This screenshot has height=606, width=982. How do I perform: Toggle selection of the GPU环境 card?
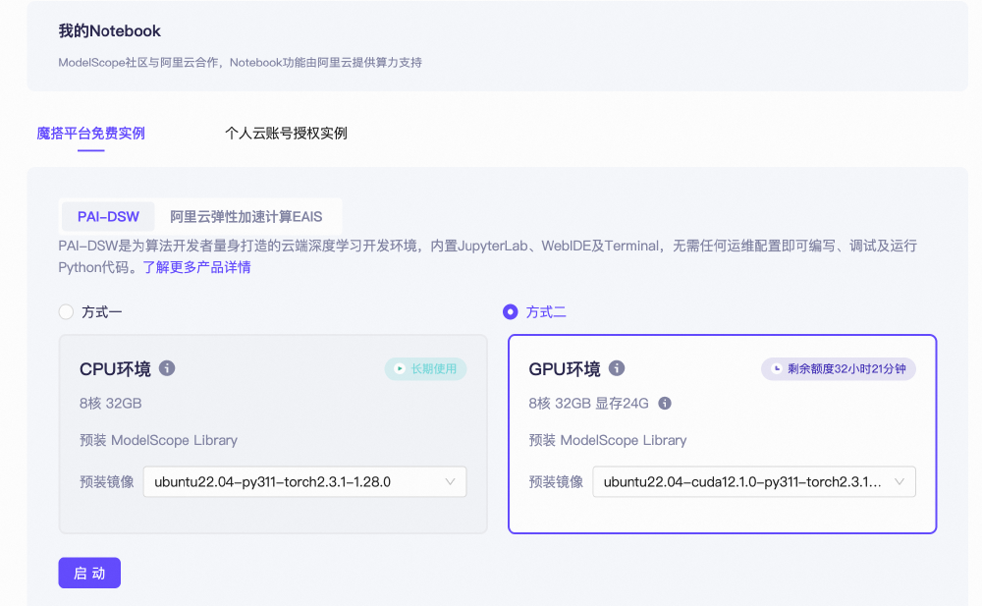(722, 433)
